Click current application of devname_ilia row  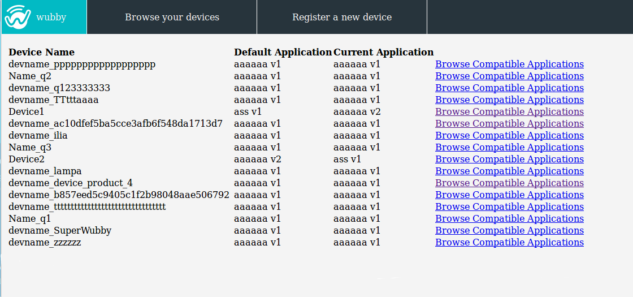(x=357, y=135)
